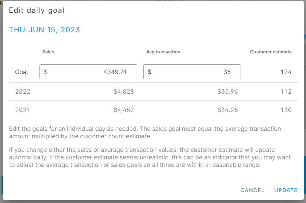Viewport: 306px width, 203px height.
Task: Click the 2021 row label
Action: pyautogui.click(x=23, y=110)
